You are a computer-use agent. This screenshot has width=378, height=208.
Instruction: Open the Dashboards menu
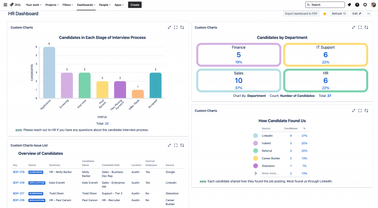(86, 5)
